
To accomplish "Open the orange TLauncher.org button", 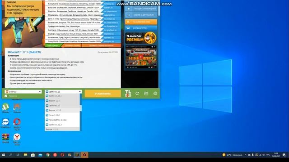I will pyautogui.click(x=141, y=22).
